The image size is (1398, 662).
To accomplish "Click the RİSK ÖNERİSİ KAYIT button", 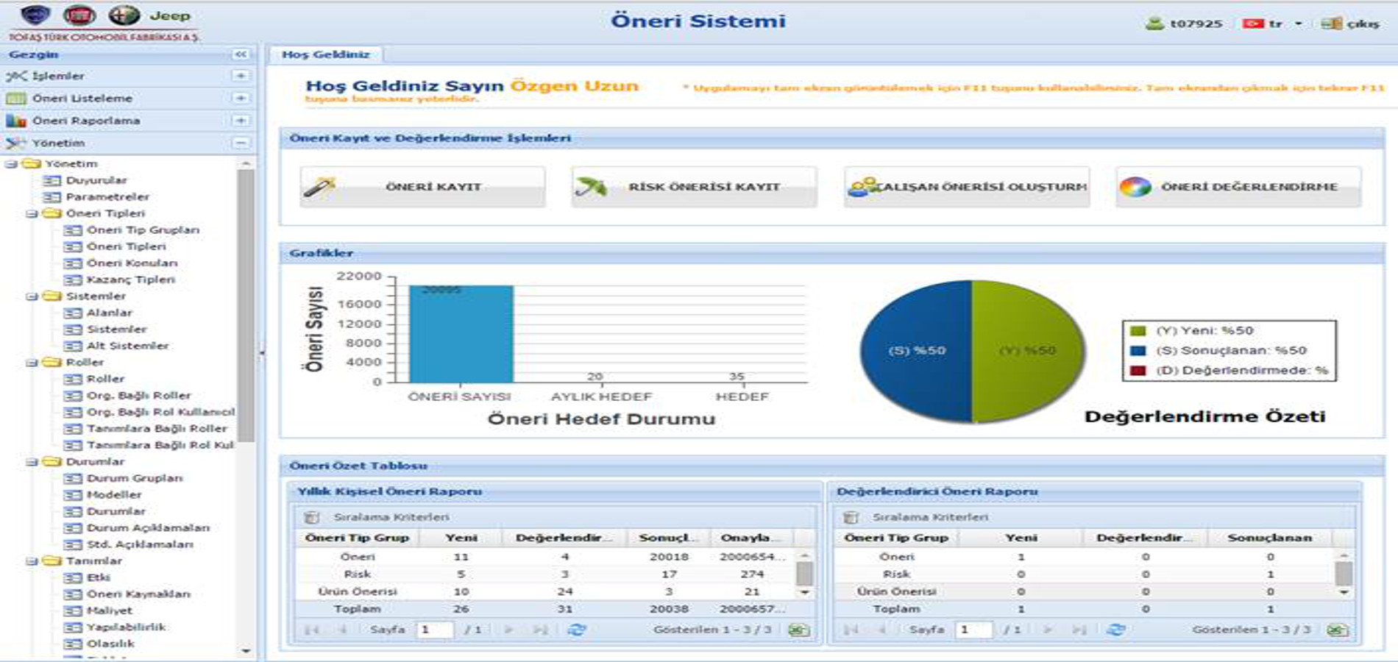I will (694, 187).
